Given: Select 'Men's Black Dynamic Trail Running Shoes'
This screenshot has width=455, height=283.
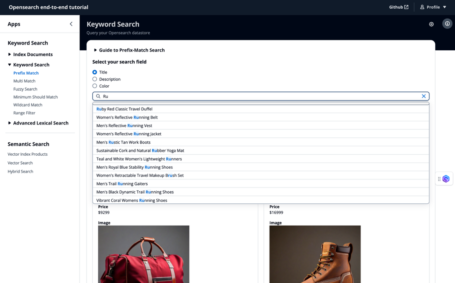Looking at the screenshot, I should pyautogui.click(x=261, y=192).
